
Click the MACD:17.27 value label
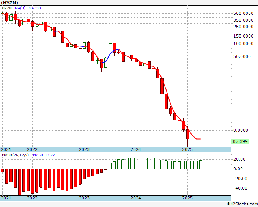click(x=44, y=155)
